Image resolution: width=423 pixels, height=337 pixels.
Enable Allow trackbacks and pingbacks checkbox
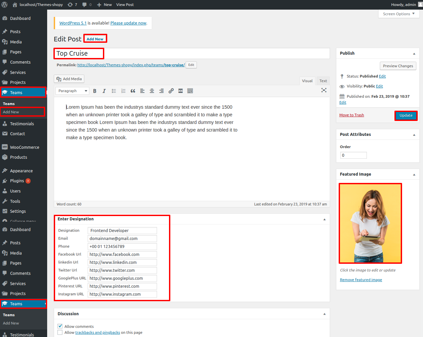click(x=60, y=332)
